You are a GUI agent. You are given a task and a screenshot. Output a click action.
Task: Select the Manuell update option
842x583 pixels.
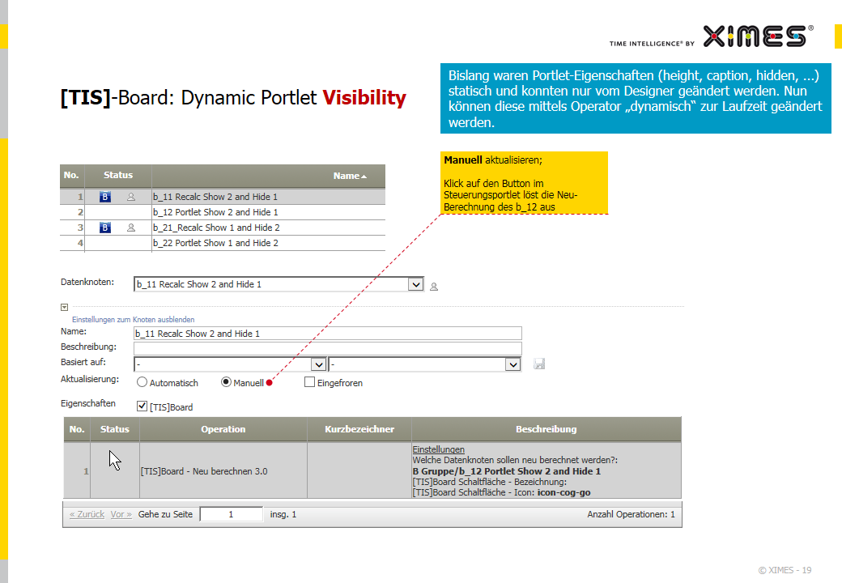point(226,382)
